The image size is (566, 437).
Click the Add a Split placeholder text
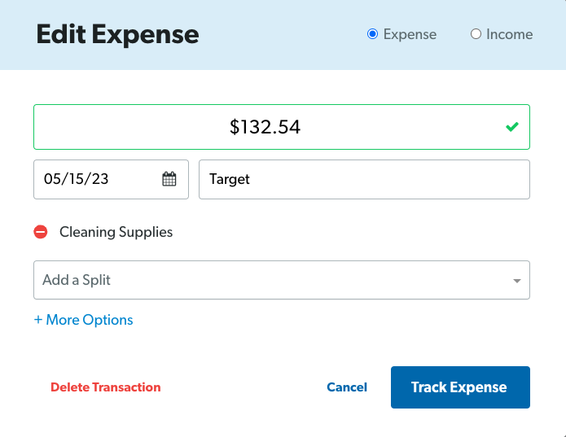77,280
